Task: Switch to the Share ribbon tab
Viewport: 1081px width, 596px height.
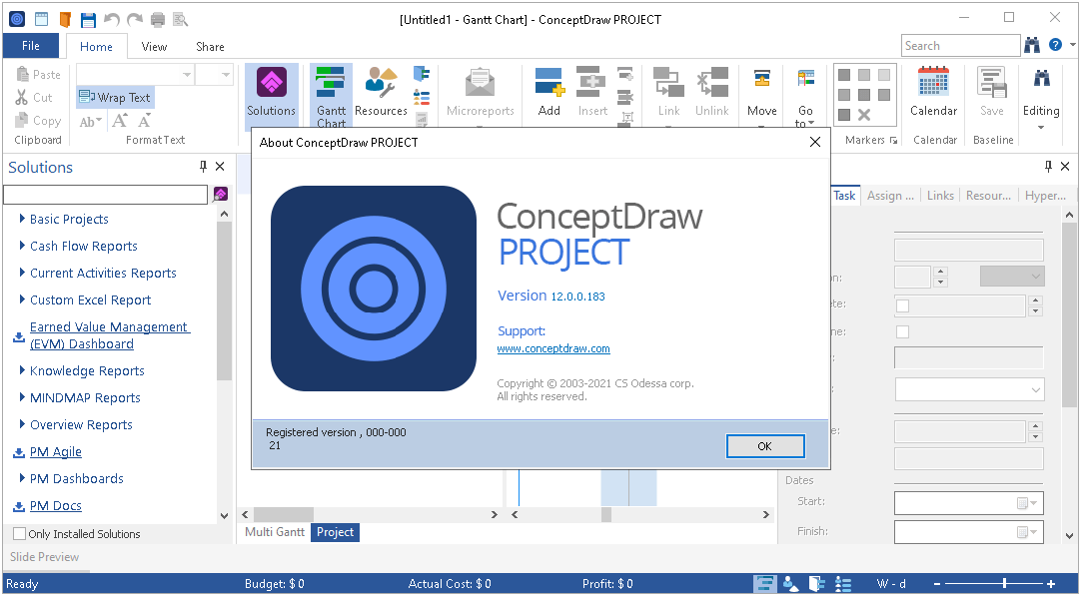Action: pos(210,46)
